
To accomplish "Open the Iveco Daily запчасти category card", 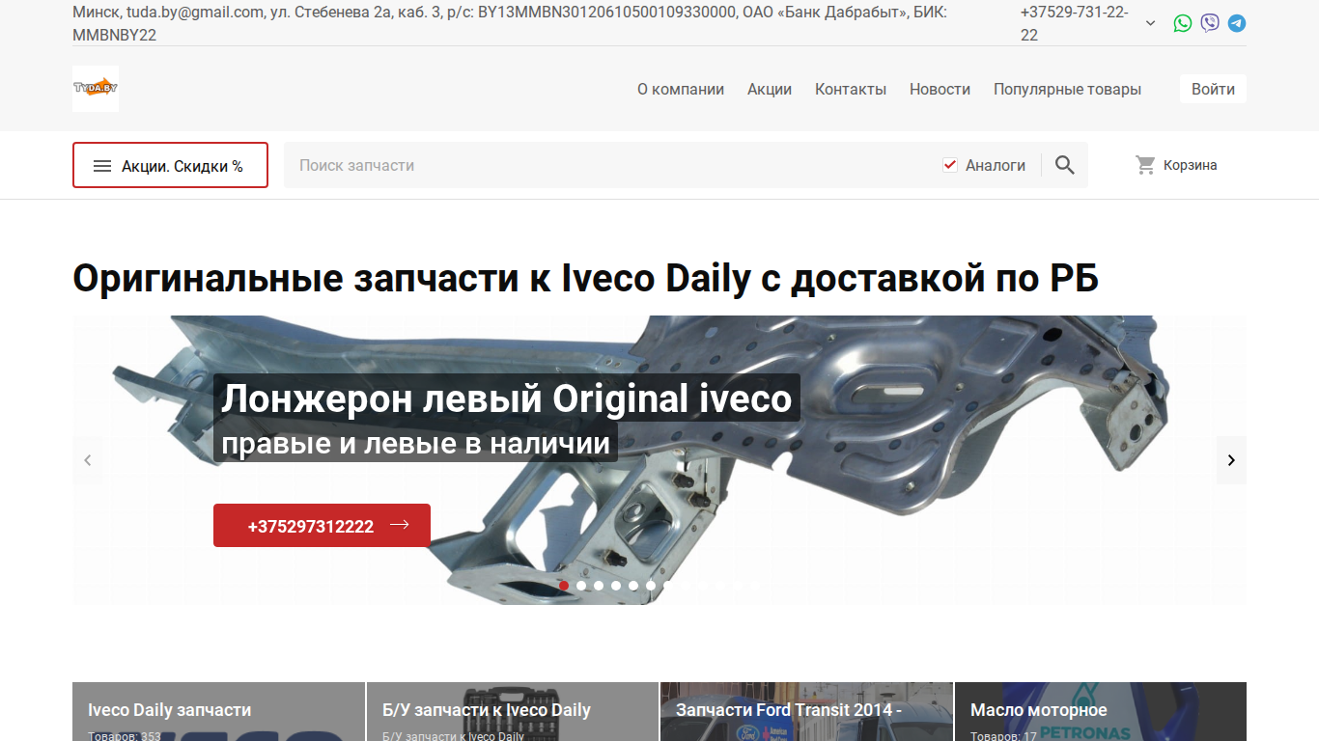I will [x=218, y=712].
